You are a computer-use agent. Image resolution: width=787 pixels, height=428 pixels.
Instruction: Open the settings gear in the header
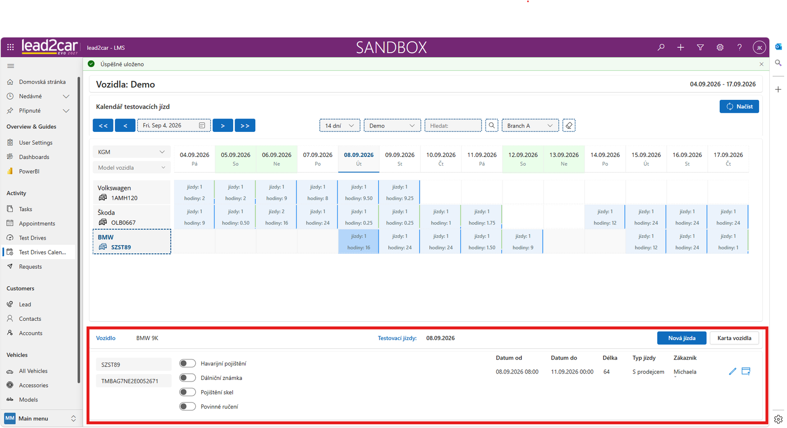tap(720, 47)
